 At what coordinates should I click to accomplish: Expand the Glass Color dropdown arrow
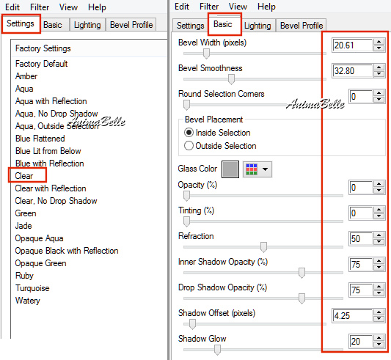tap(265, 169)
